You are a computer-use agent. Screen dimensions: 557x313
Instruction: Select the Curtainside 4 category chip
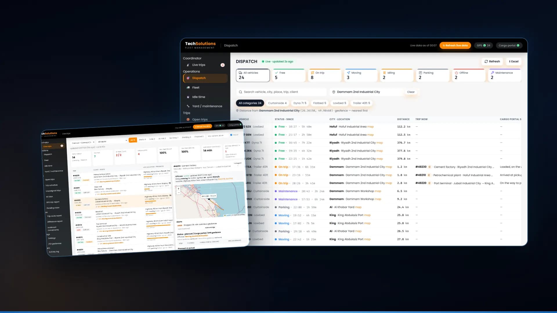(277, 103)
